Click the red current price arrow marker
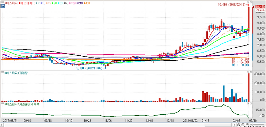 253,7
